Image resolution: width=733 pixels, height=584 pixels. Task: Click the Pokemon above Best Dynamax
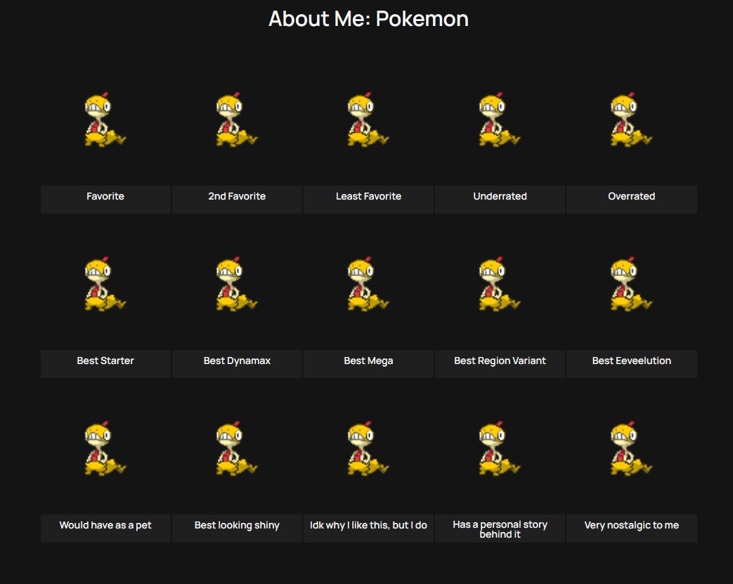pyautogui.click(x=237, y=284)
